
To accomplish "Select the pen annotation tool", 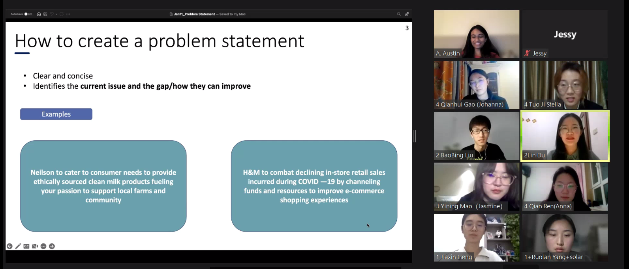I will coord(18,247).
